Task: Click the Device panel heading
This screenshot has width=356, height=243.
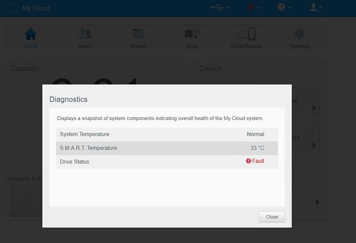Action: pyautogui.click(x=211, y=68)
